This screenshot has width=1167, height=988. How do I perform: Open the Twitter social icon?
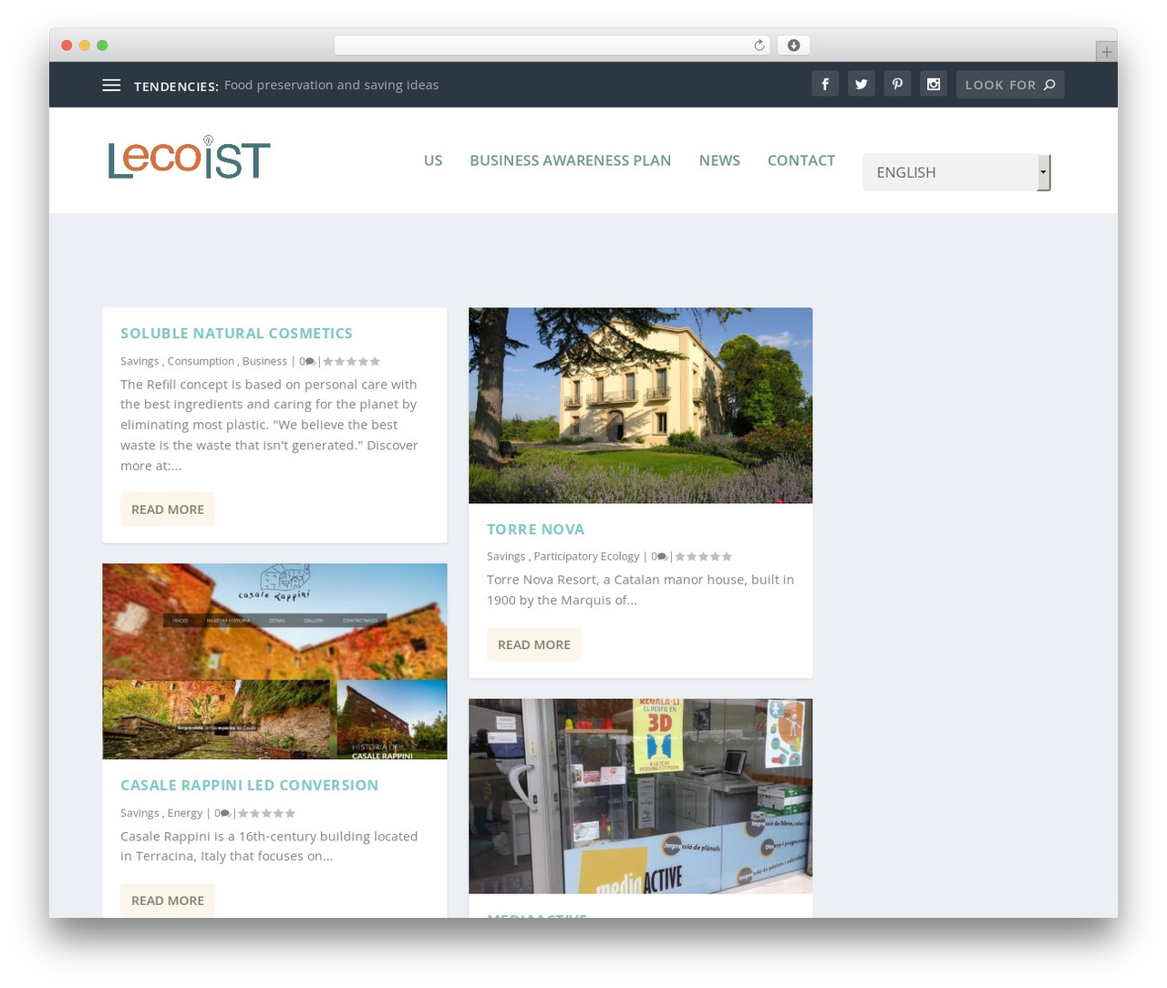pyautogui.click(x=862, y=84)
